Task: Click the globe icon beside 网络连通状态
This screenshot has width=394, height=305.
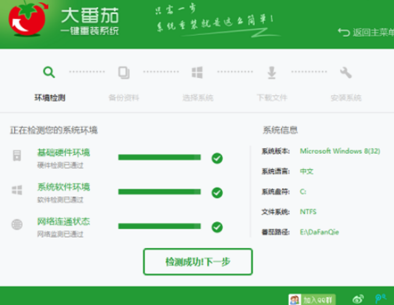Action: [x=17, y=225]
